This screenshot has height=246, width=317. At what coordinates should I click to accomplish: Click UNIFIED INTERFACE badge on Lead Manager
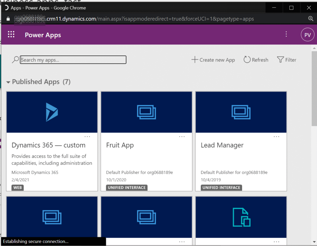pyautogui.click(x=221, y=188)
